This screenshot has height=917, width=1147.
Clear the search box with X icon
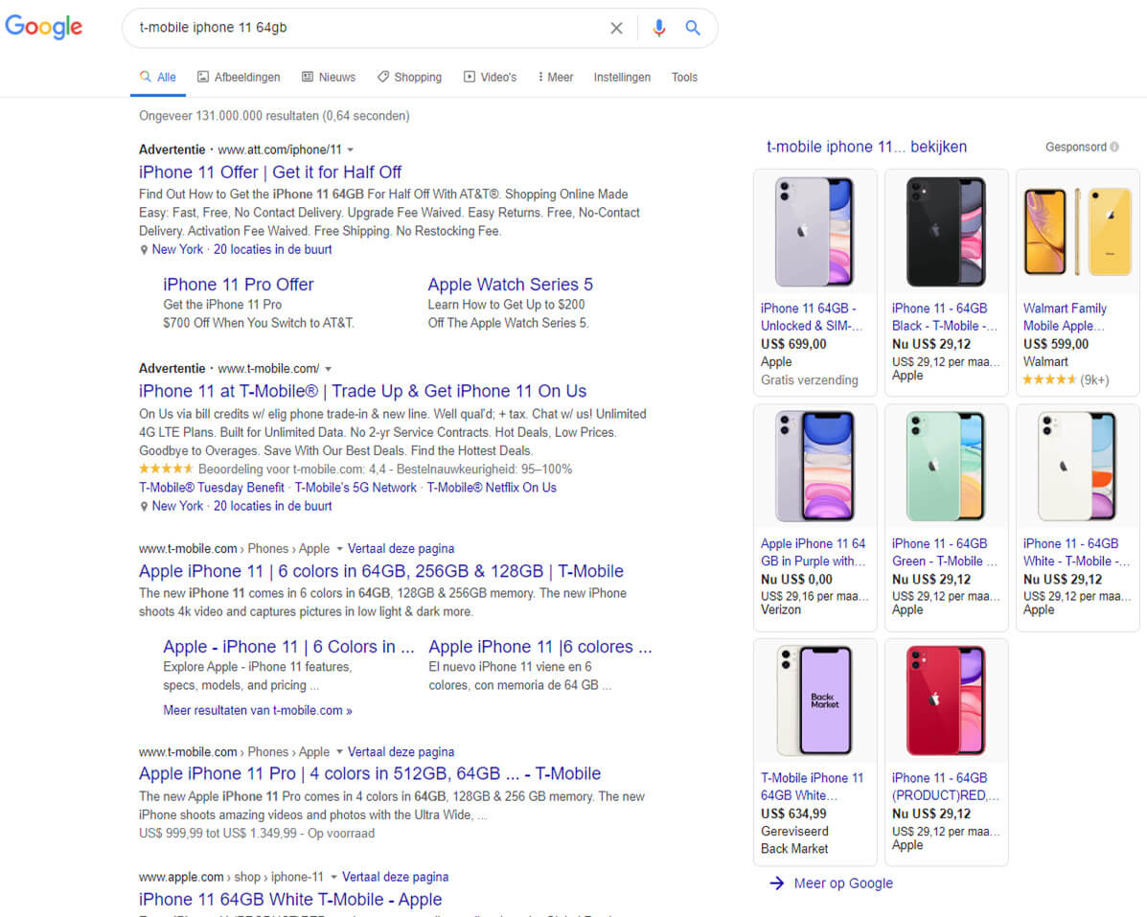pyautogui.click(x=617, y=28)
